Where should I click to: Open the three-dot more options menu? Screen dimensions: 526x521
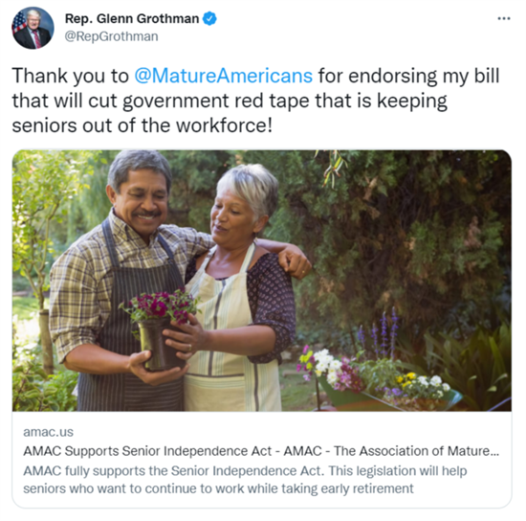(504, 19)
